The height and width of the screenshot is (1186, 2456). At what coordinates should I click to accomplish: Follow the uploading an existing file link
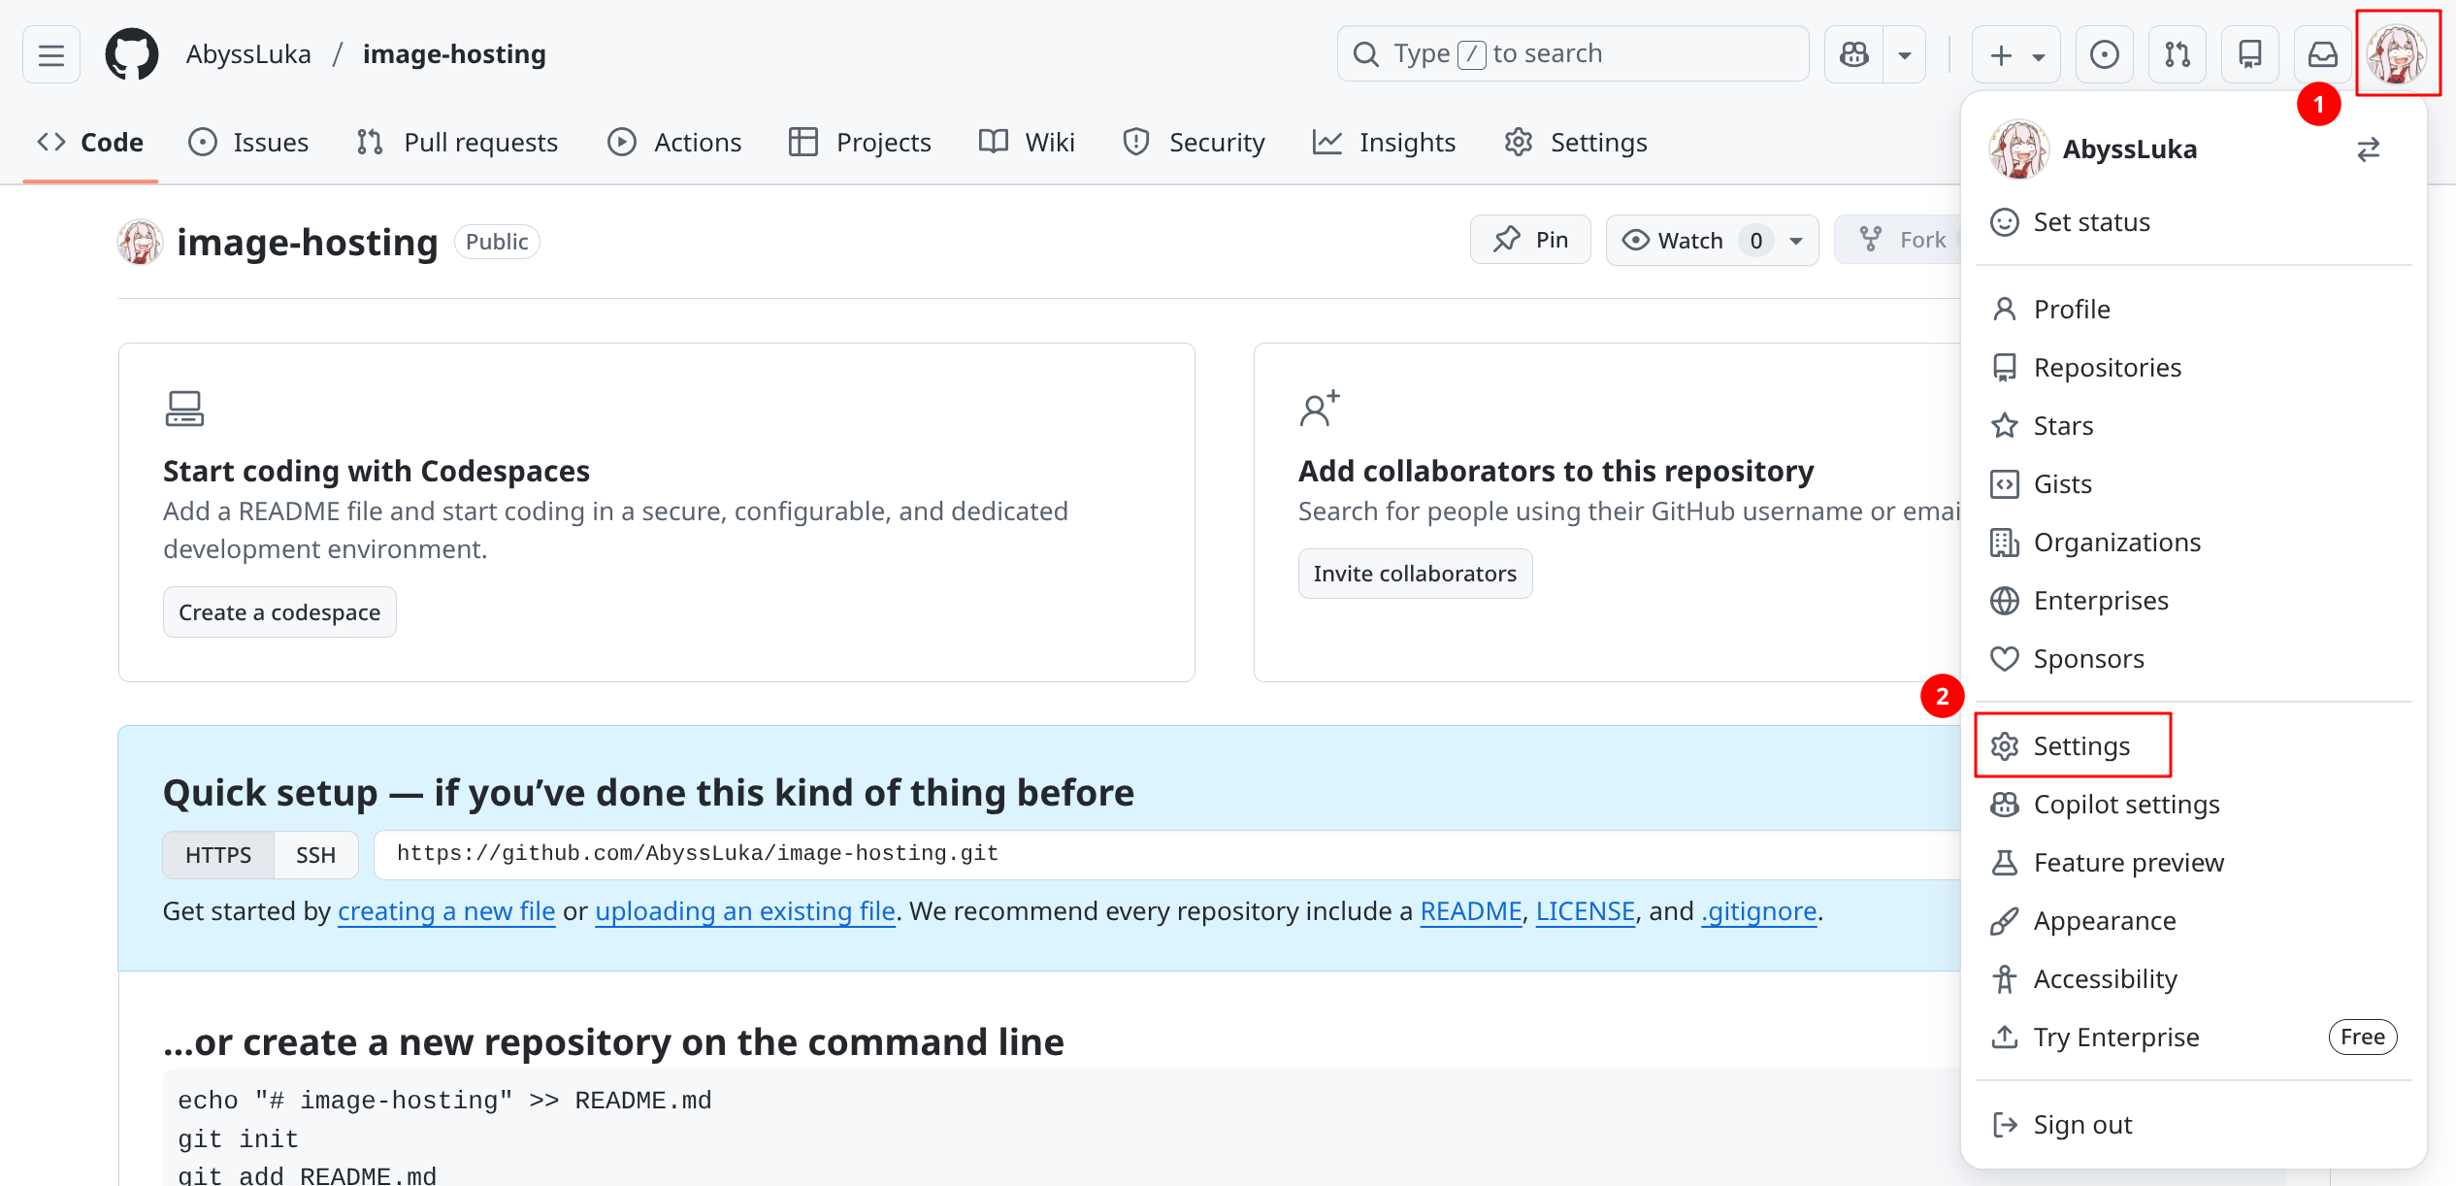pyautogui.click(x=744, y=911)
